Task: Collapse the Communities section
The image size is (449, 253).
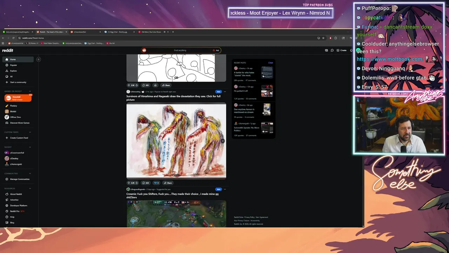Action: [x=30, y=173]
